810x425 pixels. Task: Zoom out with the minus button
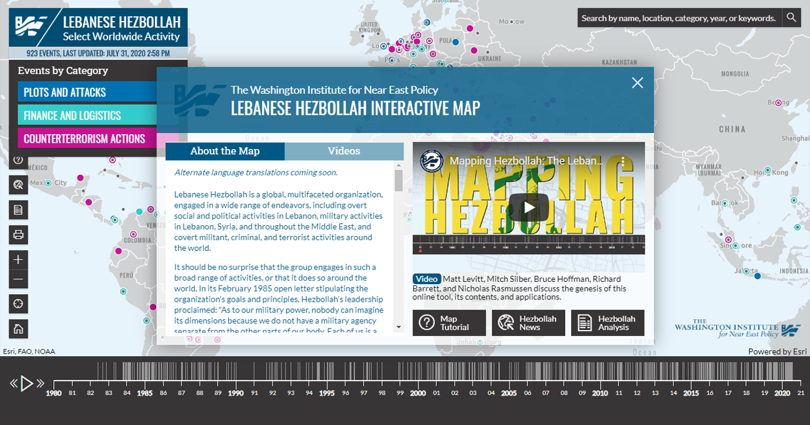[x=18, y=279]
